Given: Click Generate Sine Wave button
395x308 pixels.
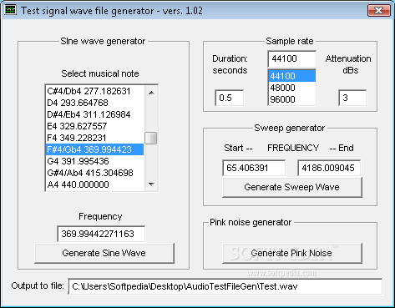Looking at the screenshot, I should (104, 253).
